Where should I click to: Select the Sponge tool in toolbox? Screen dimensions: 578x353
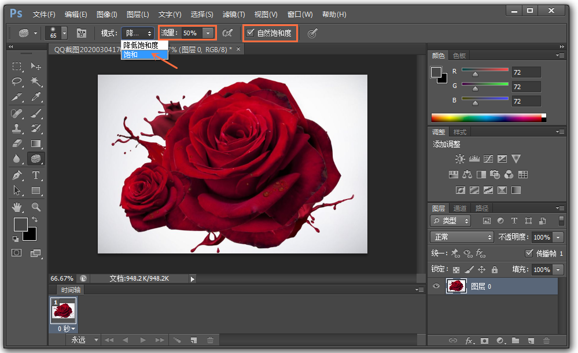(36, 158)
